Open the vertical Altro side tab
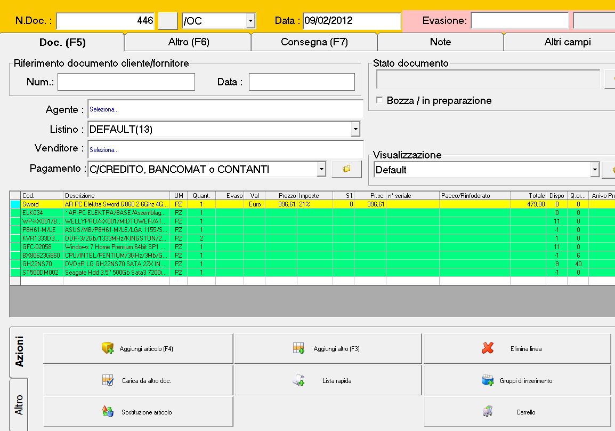The height and width of the screenshot is (431, 615). 19,405
